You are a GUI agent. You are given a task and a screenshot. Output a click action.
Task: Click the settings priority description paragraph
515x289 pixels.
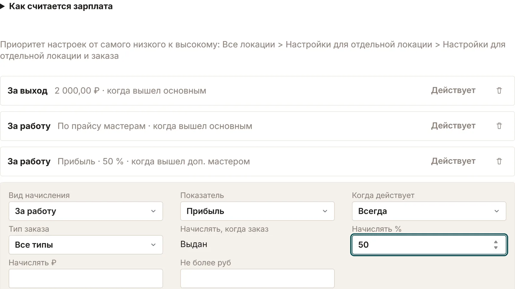click(x=253, y=50)
